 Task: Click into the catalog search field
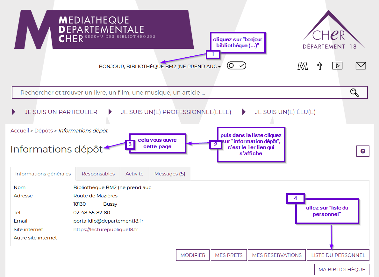tap(178, 93)
